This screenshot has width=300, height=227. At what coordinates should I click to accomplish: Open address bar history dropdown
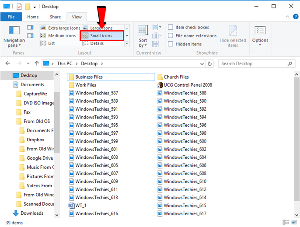pos(202,64)
